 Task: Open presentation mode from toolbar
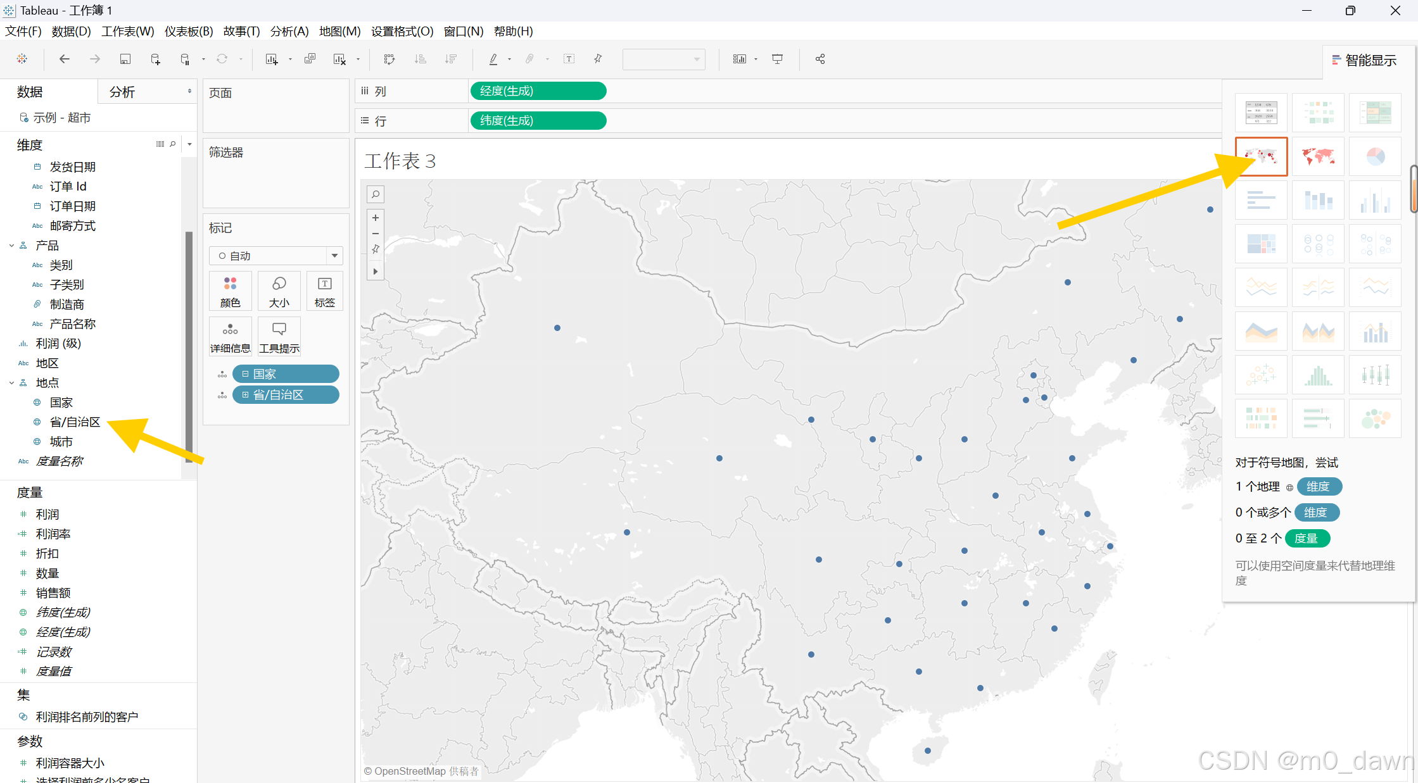point(777,59)
